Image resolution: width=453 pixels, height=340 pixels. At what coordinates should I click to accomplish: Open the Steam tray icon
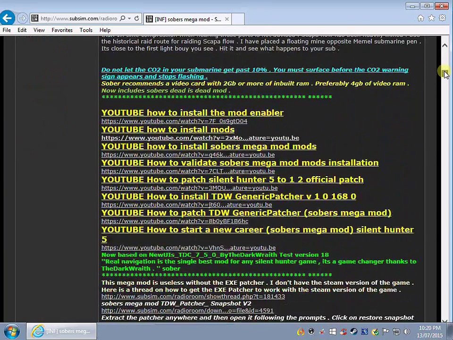pos(354,331)
